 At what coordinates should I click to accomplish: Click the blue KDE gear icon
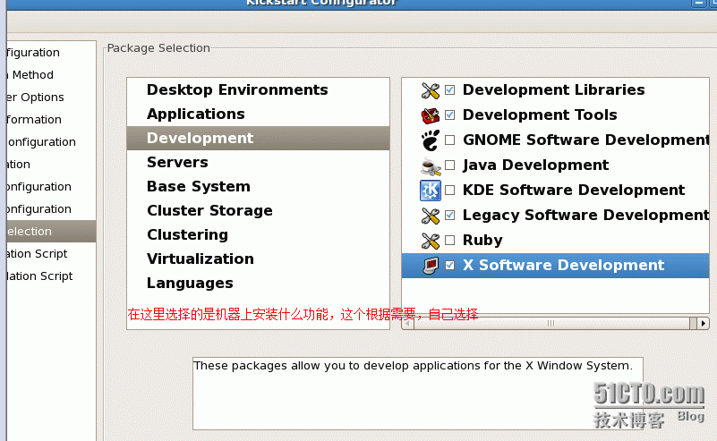coord(431,191)
